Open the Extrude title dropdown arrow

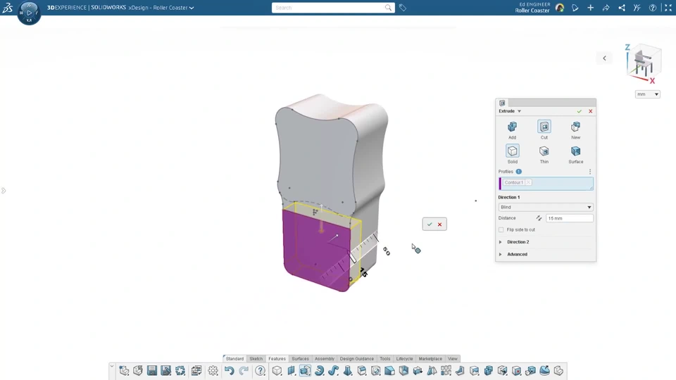pyautogui.click(x=519, y=111)
